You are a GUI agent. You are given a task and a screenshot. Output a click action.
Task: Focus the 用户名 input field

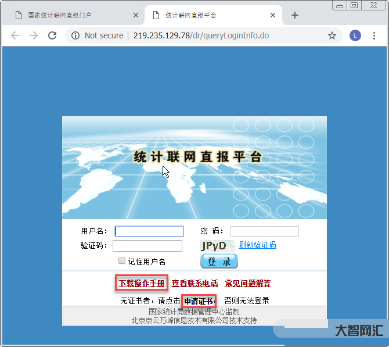pos(149,231)
